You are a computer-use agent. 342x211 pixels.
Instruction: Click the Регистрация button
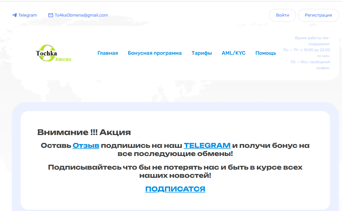pyautogui.click(x=318, y=15)
